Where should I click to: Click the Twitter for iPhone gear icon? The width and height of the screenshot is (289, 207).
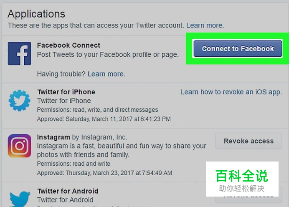[x=19, y=100]
